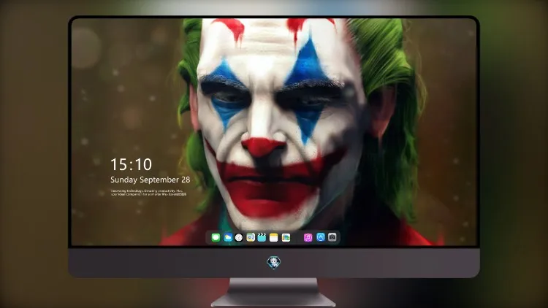Open the pink iTunes music app
The image size is (548, 308).
(x=308, y=237)
